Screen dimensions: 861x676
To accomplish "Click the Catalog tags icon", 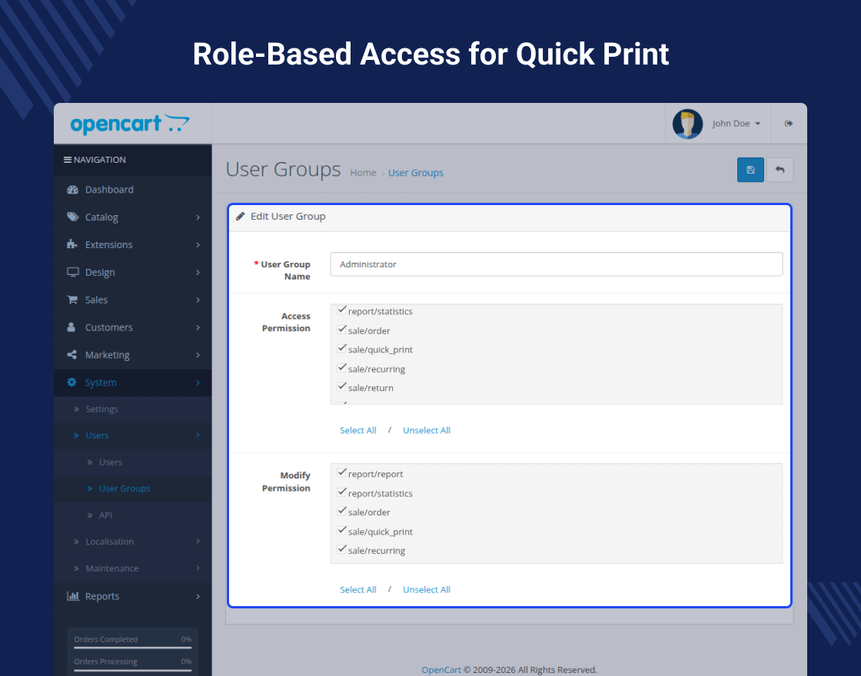I will [72, 217].
